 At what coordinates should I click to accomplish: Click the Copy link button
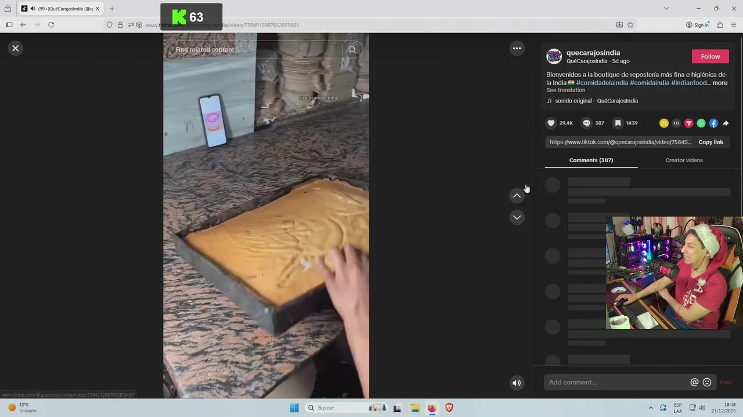710,142
